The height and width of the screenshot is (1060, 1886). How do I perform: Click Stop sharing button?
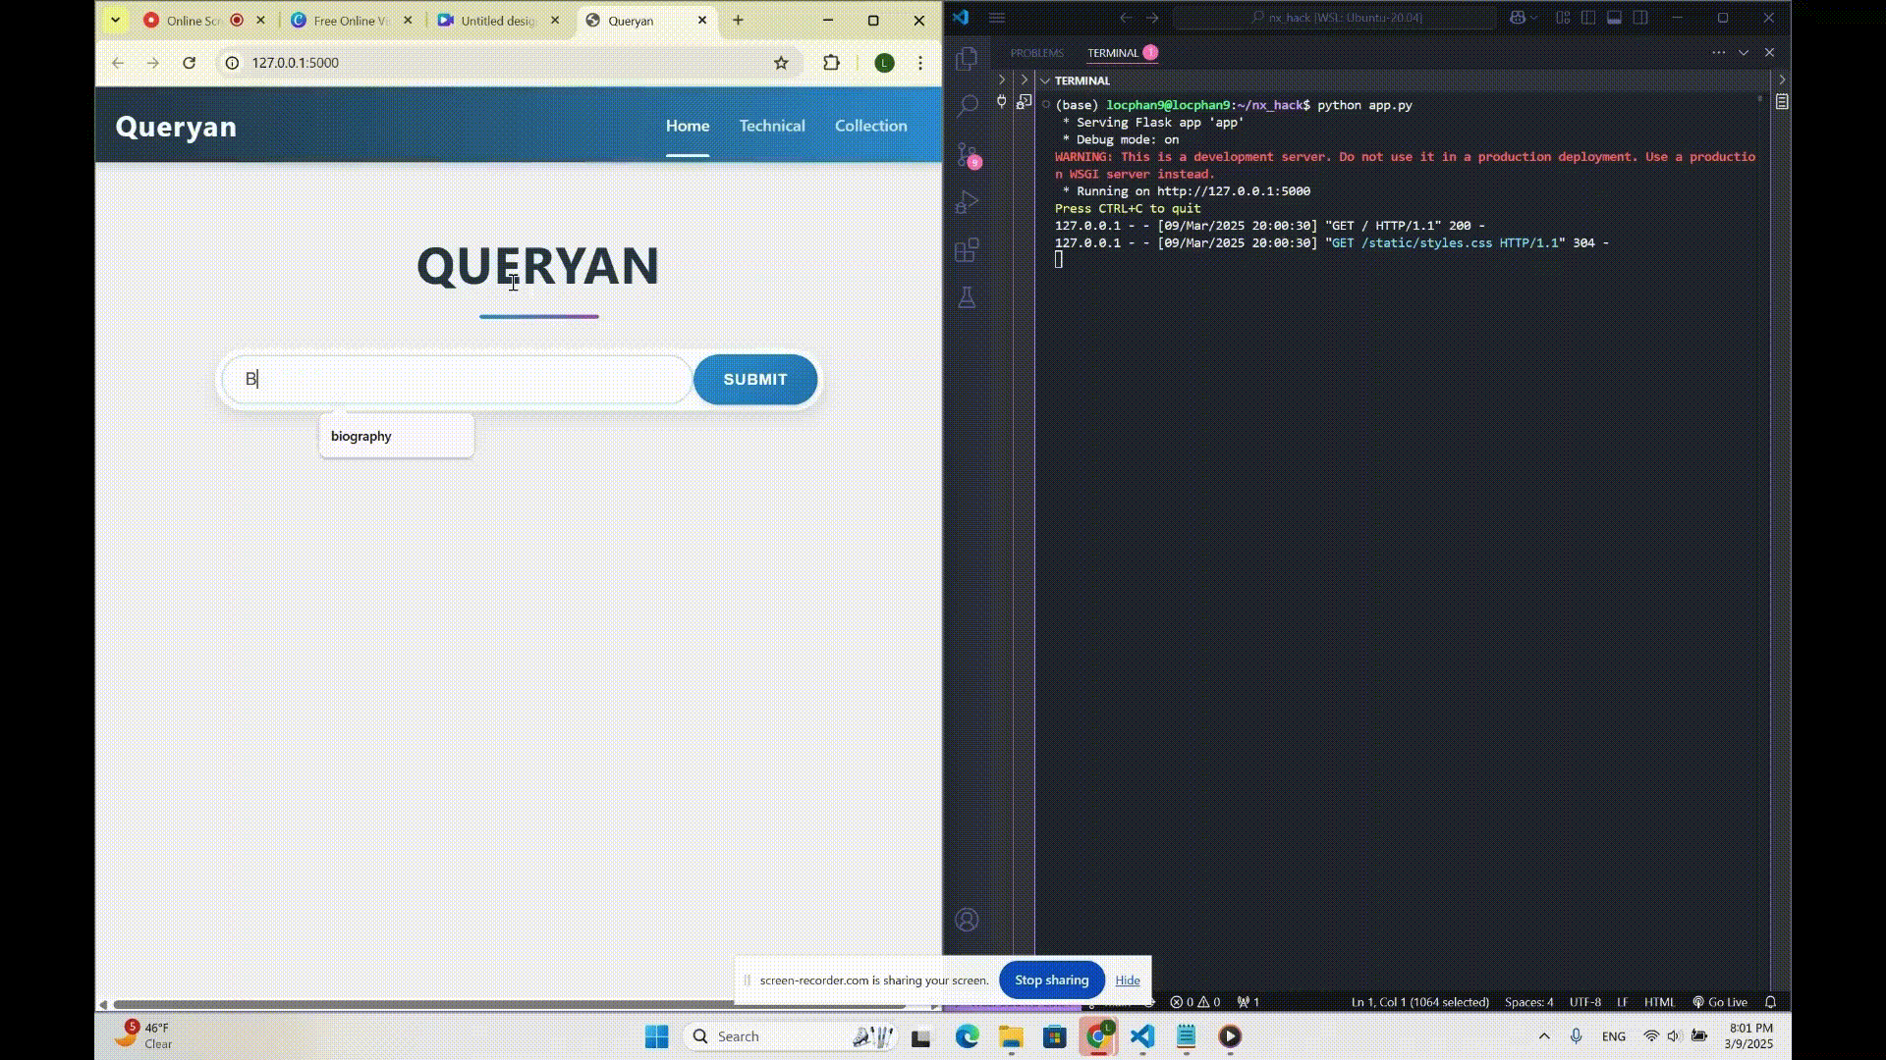pyautogui.click(x=1051, y=980)
